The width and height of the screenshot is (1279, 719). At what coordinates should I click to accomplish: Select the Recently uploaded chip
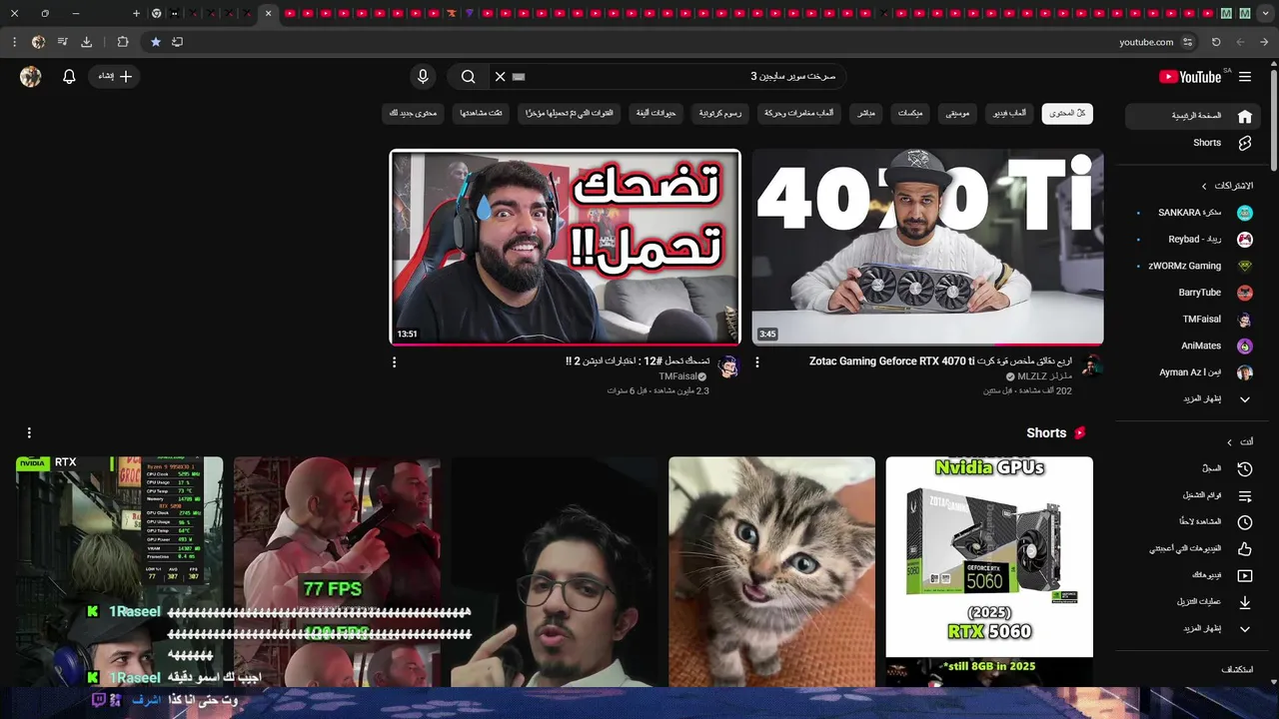point(570,114)
